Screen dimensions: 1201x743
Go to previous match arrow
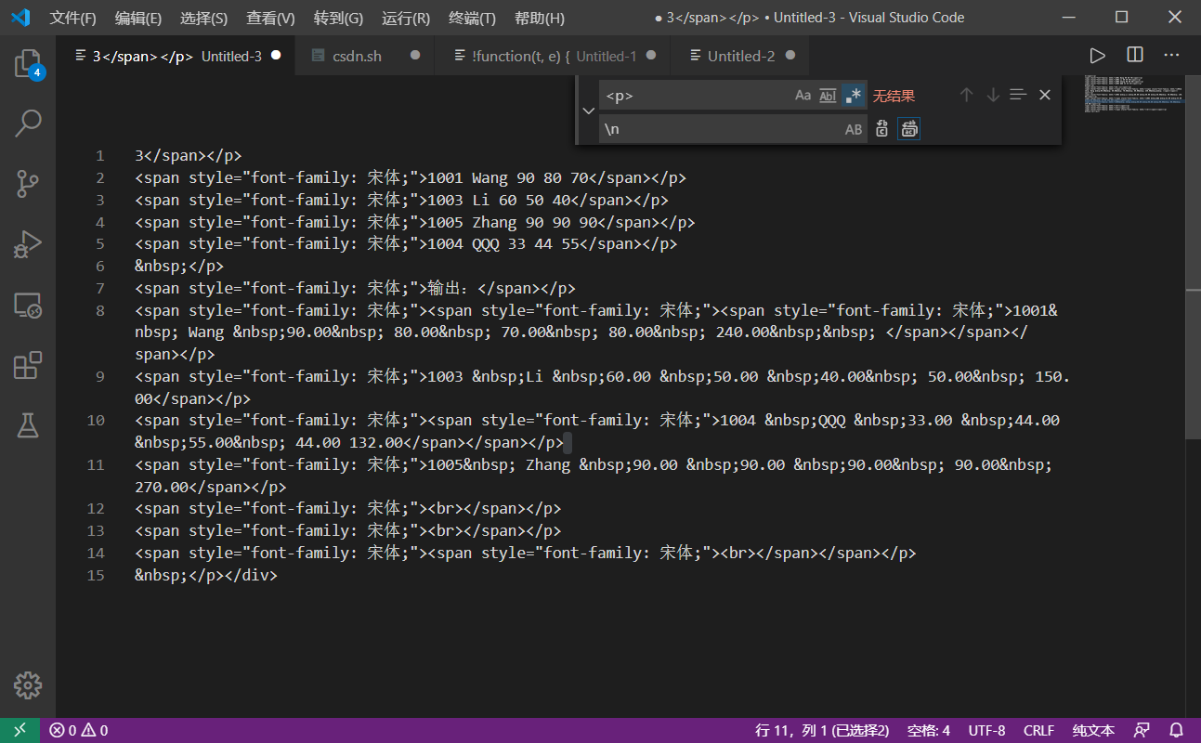[966, 95]
